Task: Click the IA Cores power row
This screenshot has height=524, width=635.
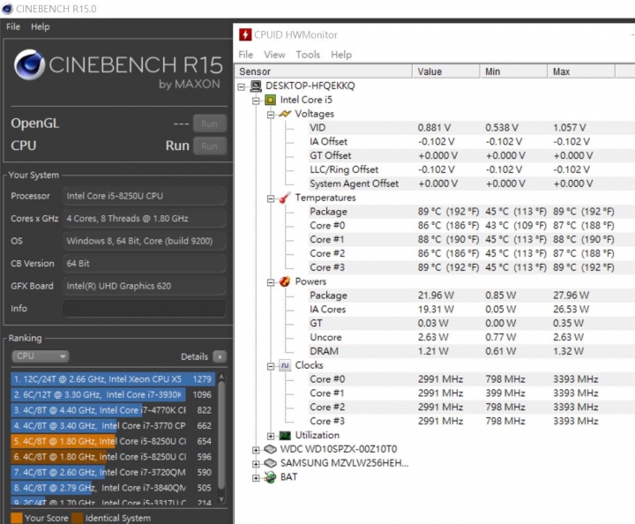Action: coord(471,310)
